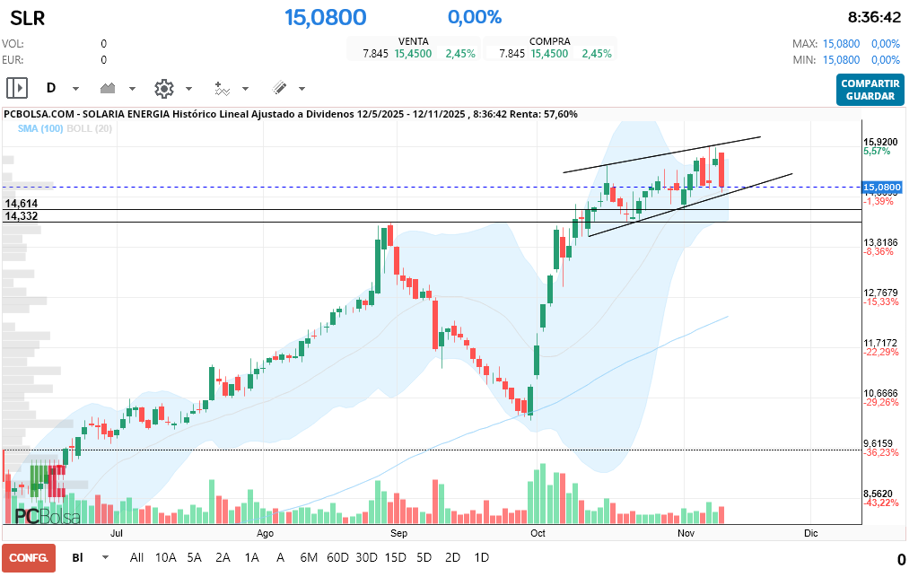This screenshot has width=918, height=577.
Task: Click the indicators zigzag icon
Action: 224,88
